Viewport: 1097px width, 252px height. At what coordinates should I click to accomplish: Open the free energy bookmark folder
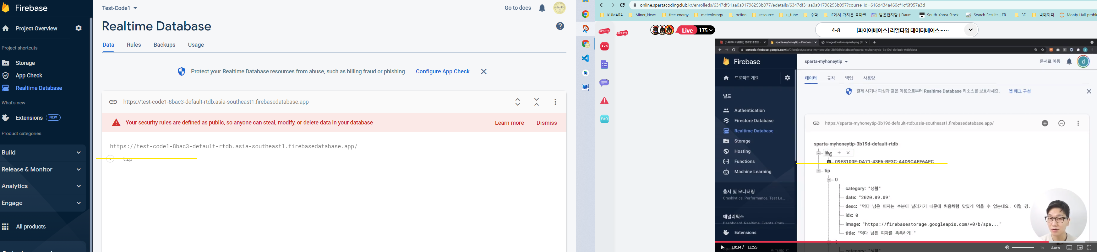[675, 15]
